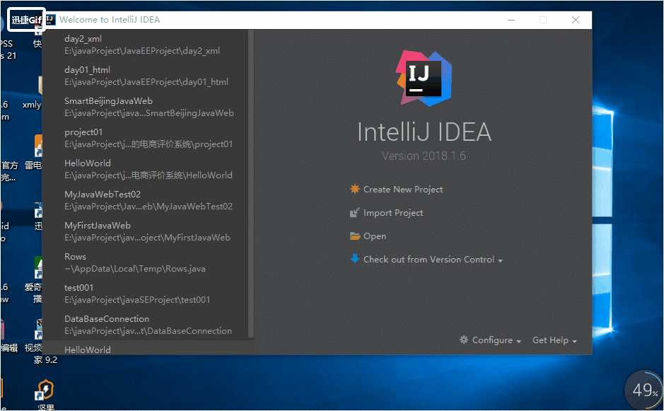Open recent project project01

click(144, 138)
